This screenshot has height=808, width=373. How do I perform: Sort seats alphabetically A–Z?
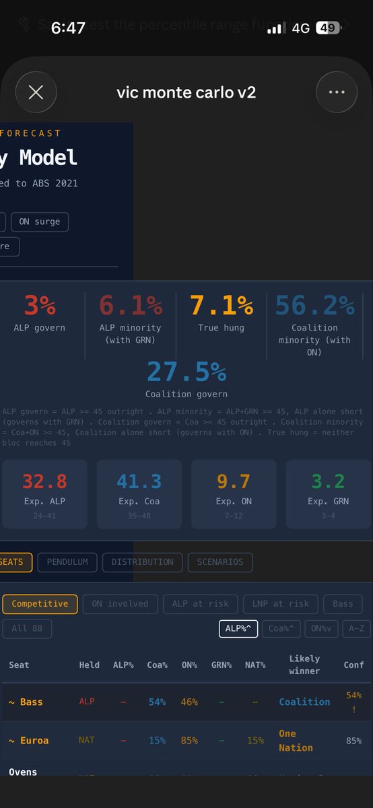point(356,628)
